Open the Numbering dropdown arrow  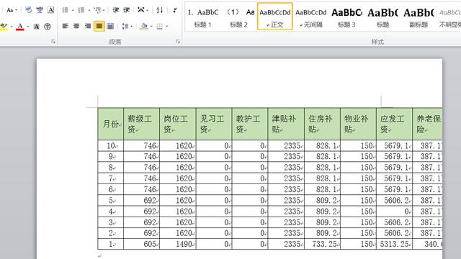coord(89,10)
